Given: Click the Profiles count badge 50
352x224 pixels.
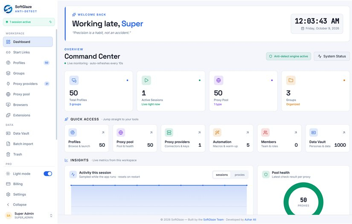Looking at the screenshot, I should 47,63.
